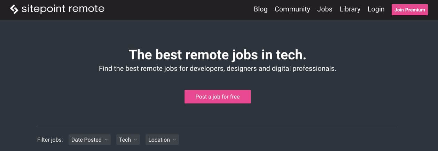The width and height of the screenshot is (438, 151).
Task: Click the 'The best remote jobs in tech.' heading
Action: pos(218,54)
